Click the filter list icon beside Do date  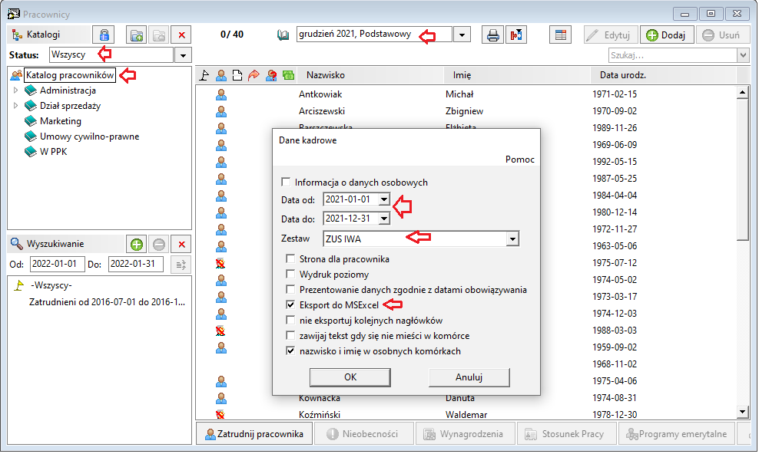(181, 265)
